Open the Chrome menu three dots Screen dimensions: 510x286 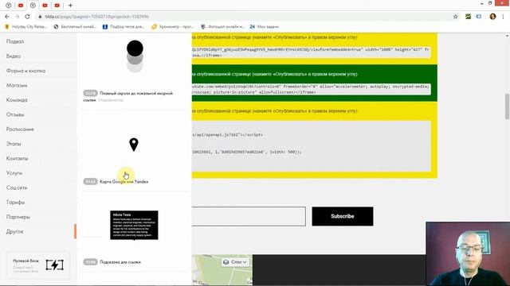coord(504,17)
